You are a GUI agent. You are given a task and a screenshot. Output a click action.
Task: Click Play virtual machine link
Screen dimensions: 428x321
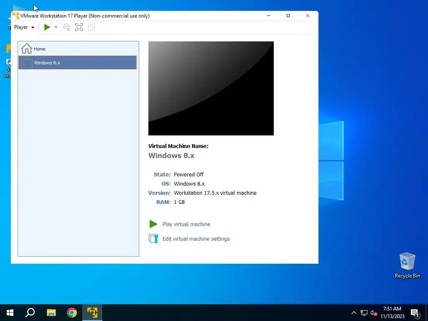click(x=186, y=224)
